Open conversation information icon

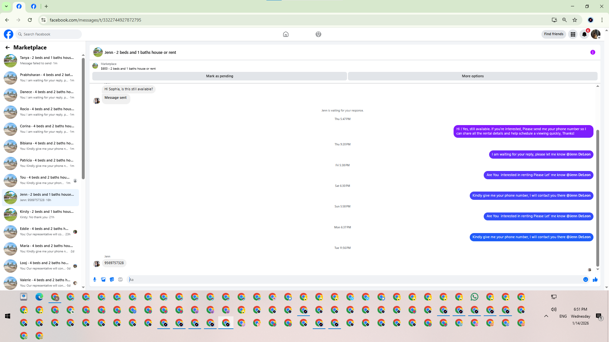593,53
